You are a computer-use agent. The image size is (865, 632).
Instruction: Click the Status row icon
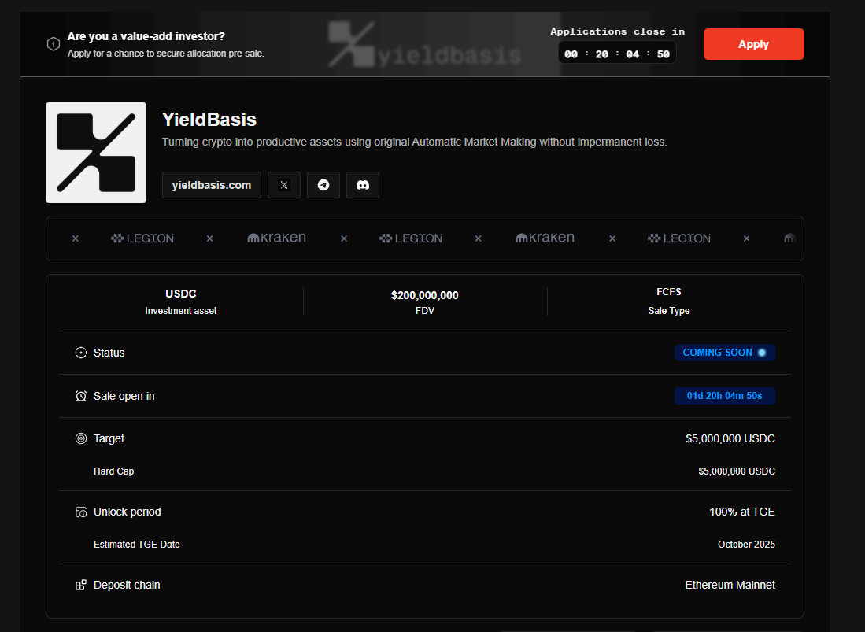pyautogui.click(x=81, y=353)
